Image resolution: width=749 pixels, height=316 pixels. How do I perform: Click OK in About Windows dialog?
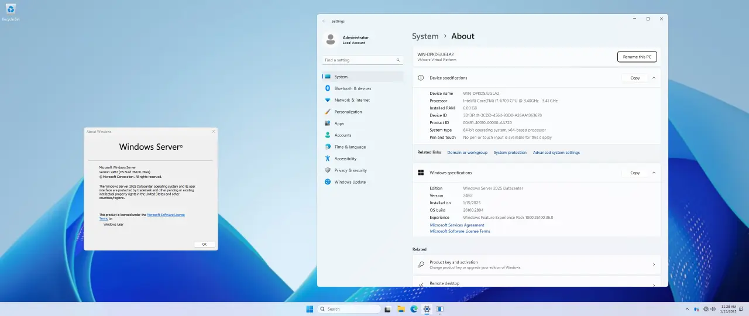[204, 244]
